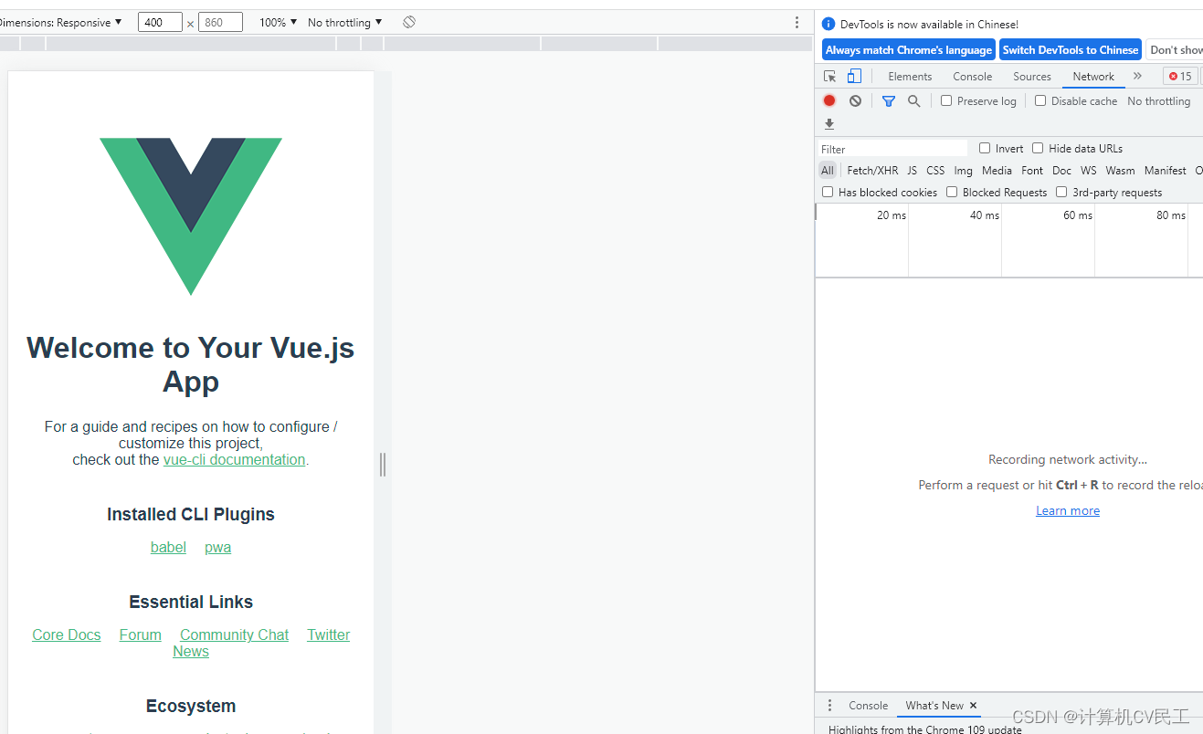Open the vue-cli documentation link

click(x=234, y=460)
